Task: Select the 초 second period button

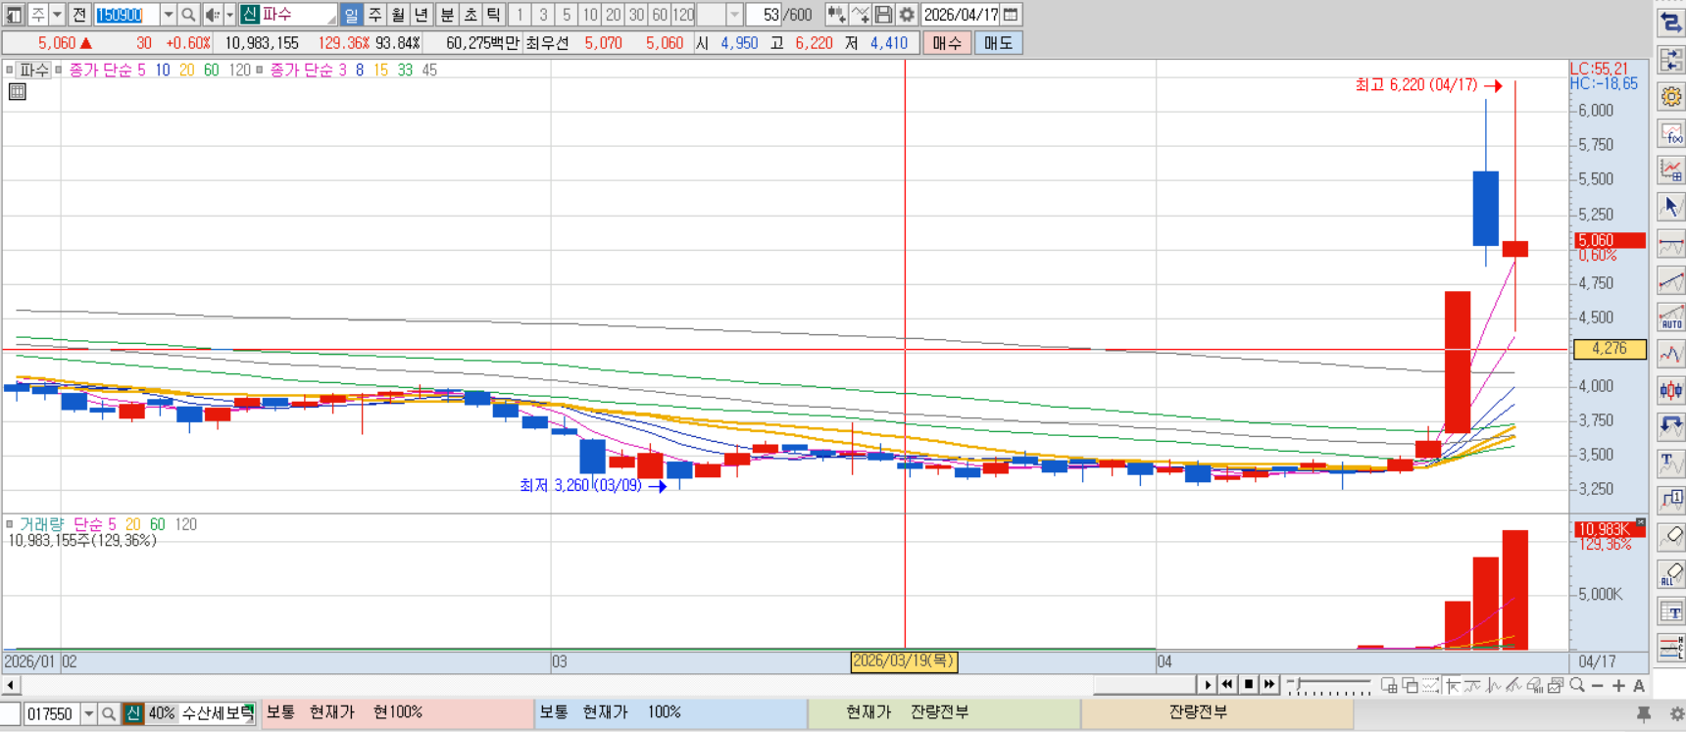Action: [471, 15]
